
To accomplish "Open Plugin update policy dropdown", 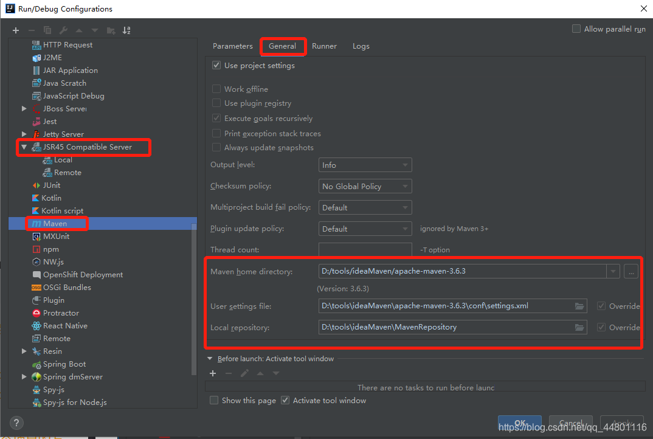I will pos(365,229).
